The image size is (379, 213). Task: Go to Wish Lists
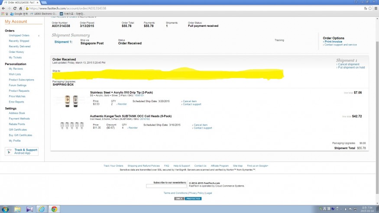(x=15, y=74)
